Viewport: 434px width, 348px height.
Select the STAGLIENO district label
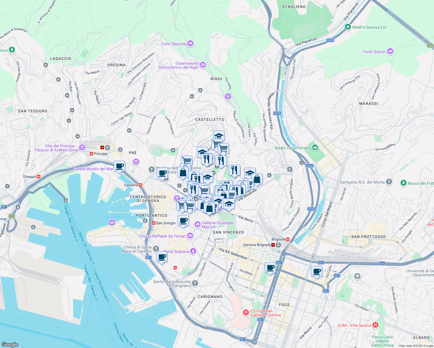294,7
